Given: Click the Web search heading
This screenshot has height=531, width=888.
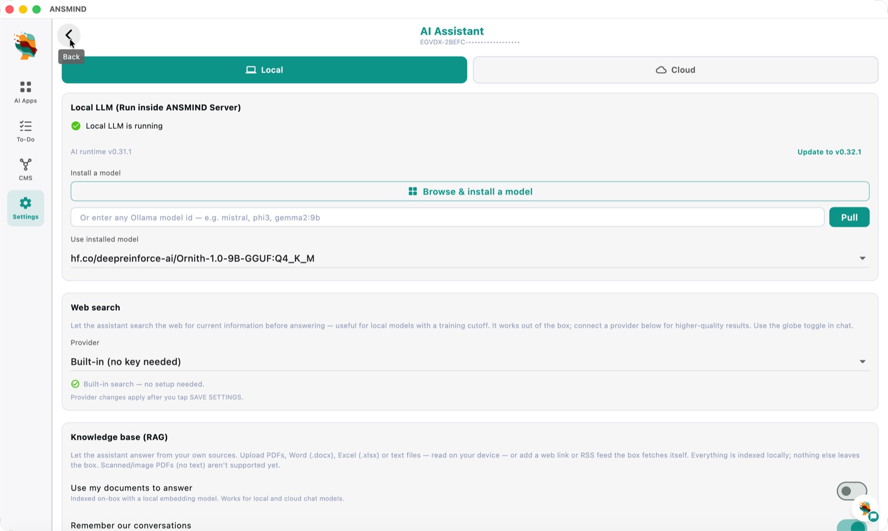Looking at the screenshot, I should [95, 307].
